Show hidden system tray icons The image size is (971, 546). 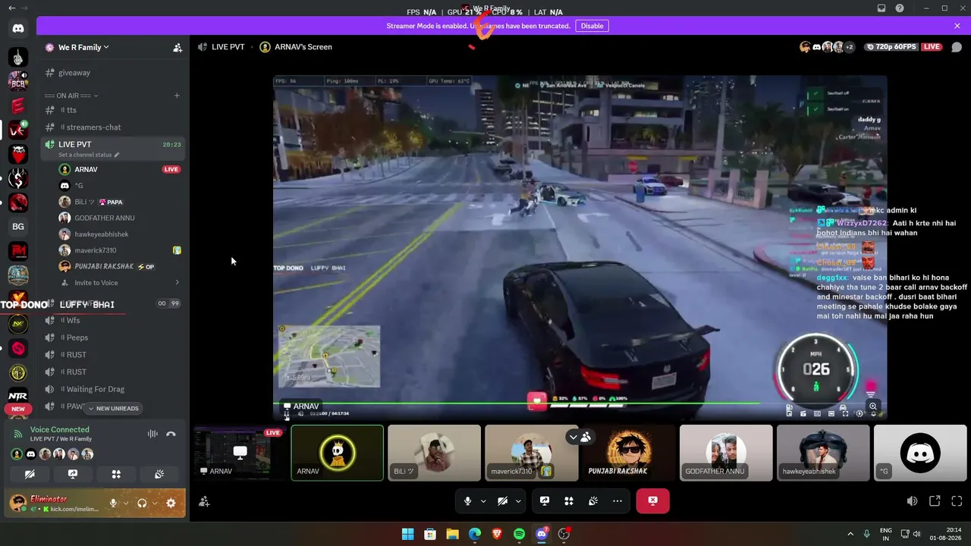coord(850,534)
